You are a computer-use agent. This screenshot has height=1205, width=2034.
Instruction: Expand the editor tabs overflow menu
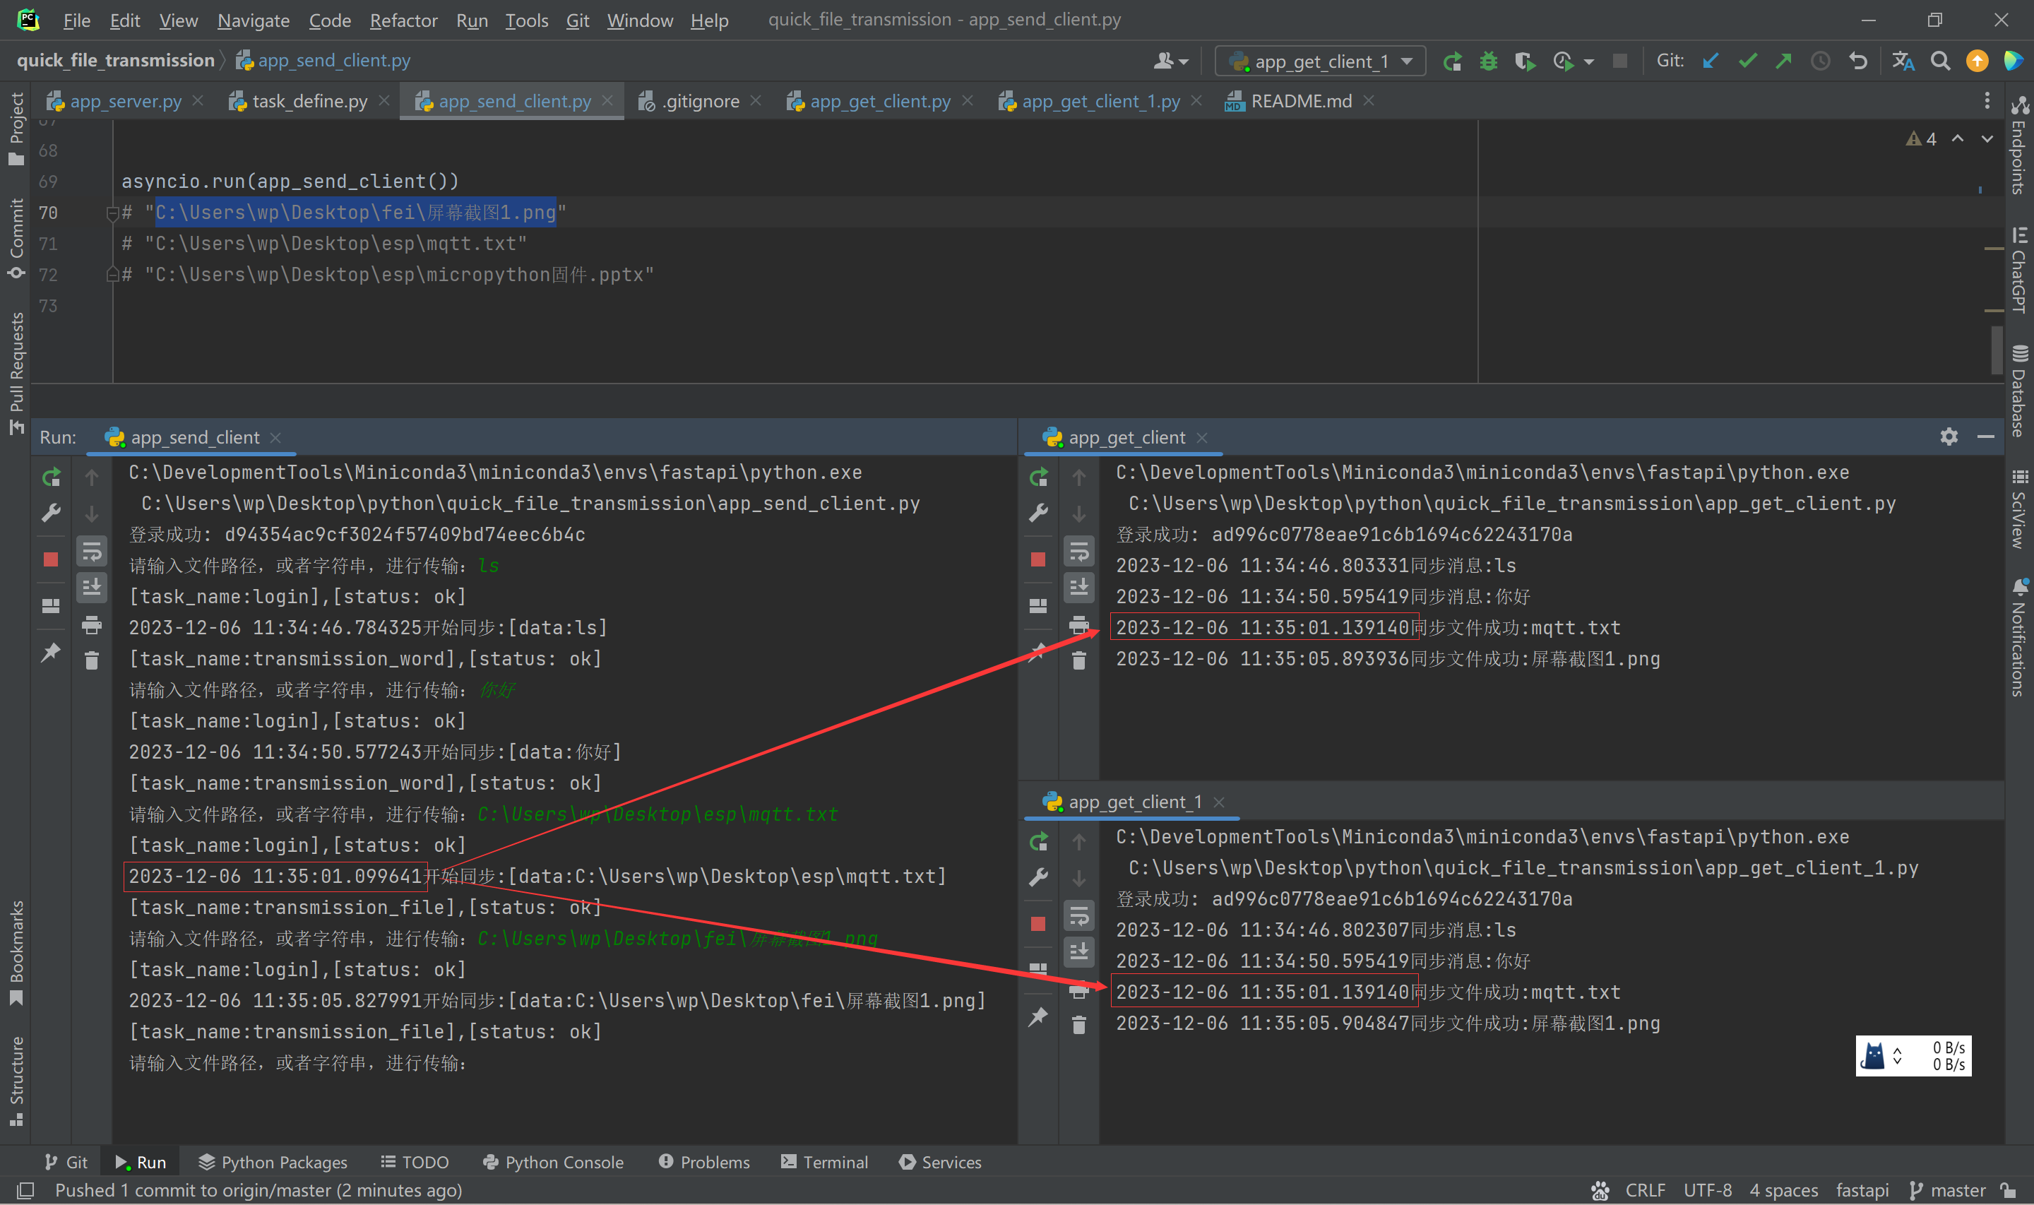point(1986,101)
